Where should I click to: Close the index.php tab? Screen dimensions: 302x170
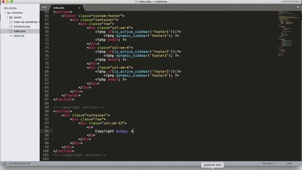click(79, 8)
